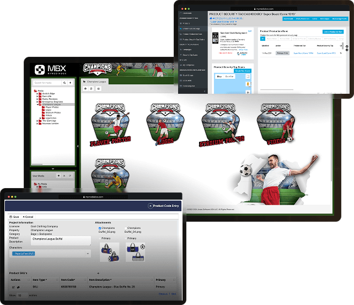
Task: Select the My Media folder
Action: click(x=40, y=184)
